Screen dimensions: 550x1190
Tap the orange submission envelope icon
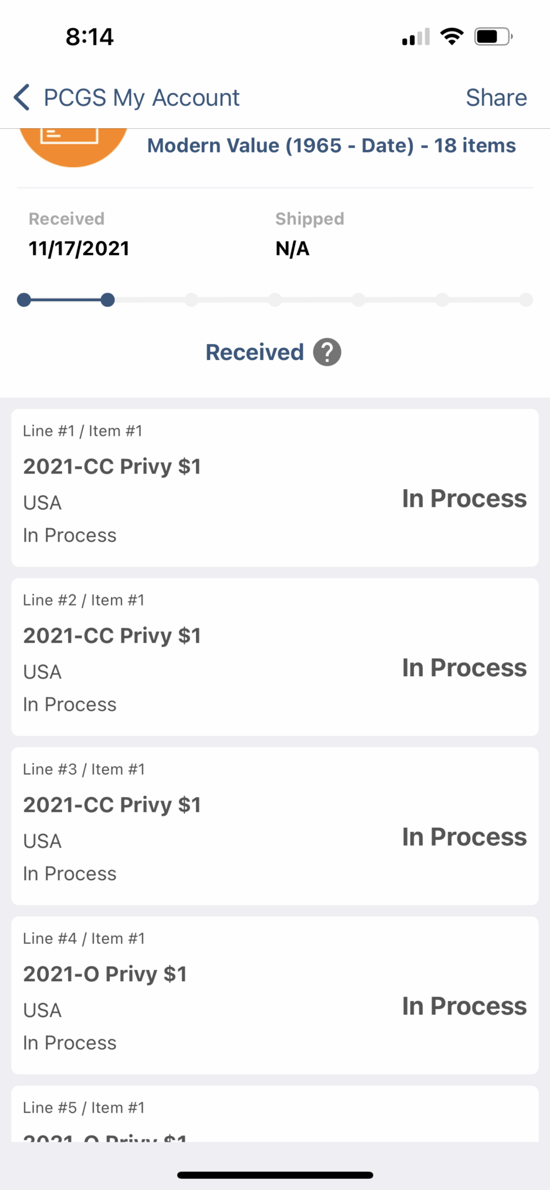point(73,143)
